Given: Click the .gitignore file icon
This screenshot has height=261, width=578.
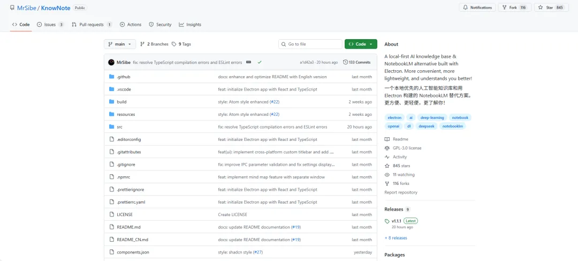Looking at the screenshot, I should pos(112,165).
